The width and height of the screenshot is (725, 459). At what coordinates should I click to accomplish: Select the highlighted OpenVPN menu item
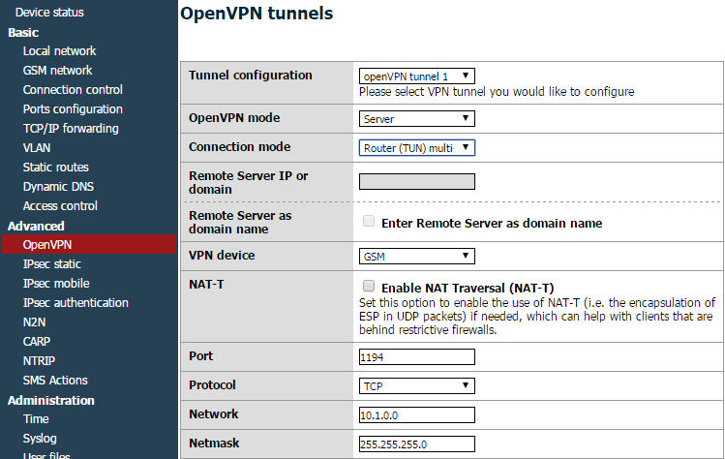pos(89,244)
